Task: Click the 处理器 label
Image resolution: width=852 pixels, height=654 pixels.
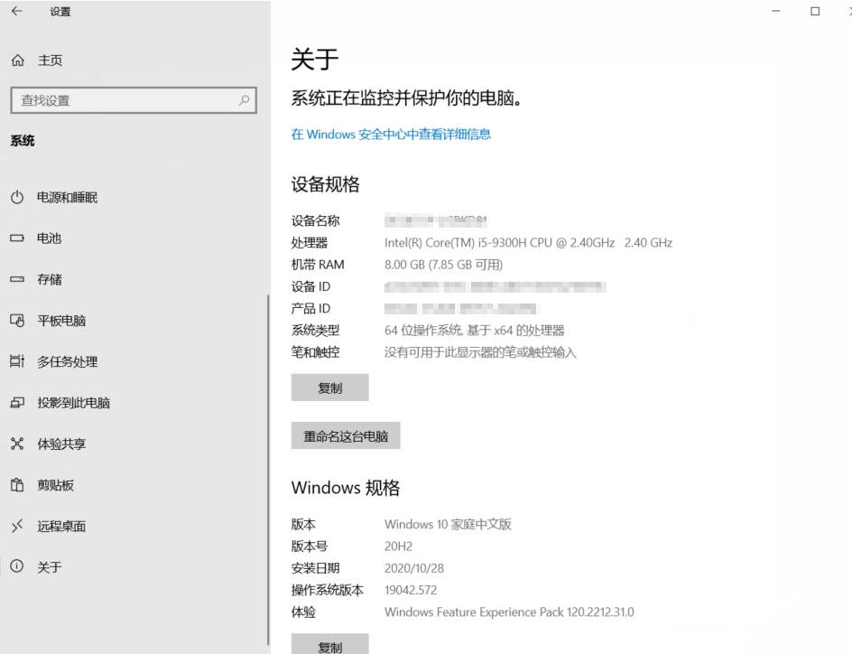Action: pos(310,243)
